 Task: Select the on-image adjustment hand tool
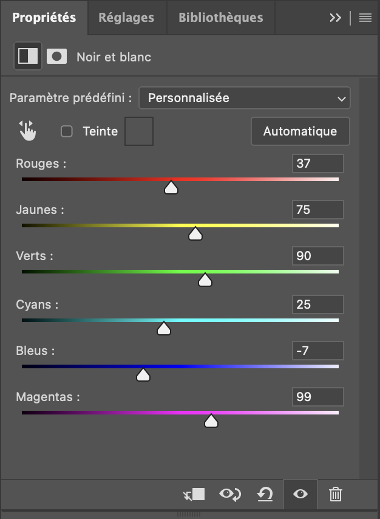point(28,131)
